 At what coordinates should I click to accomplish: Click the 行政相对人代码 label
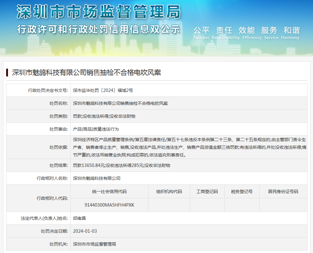coord(52,198)
